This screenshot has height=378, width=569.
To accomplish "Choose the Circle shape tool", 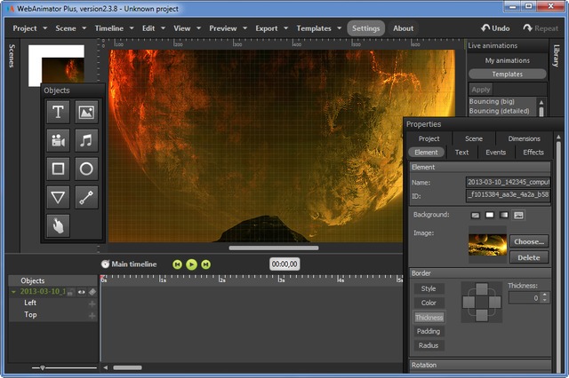I will coord(85,169).
